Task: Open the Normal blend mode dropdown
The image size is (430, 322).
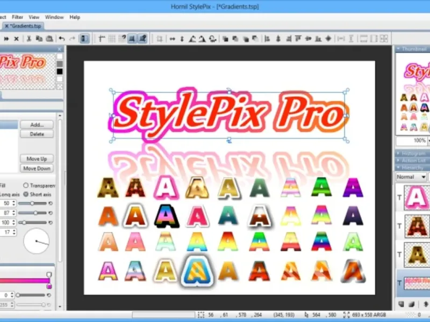Action: click(x=411, y=177)
